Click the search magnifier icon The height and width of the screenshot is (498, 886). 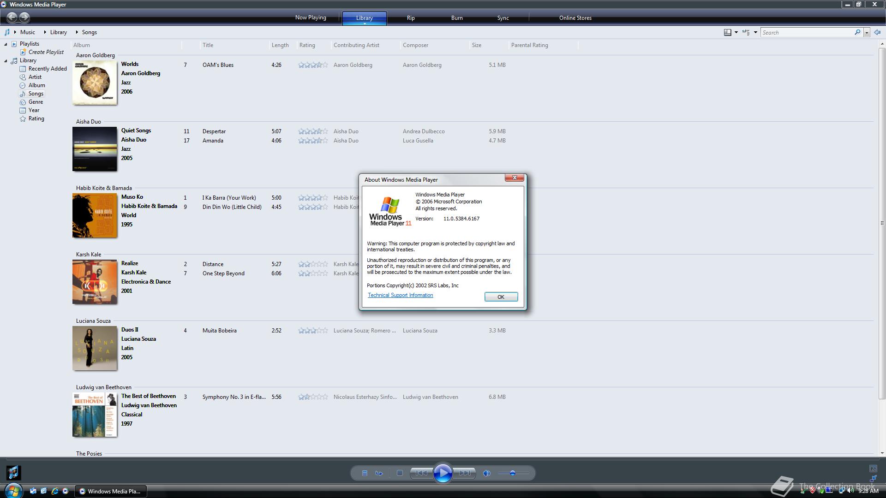(x=857, y=32)
